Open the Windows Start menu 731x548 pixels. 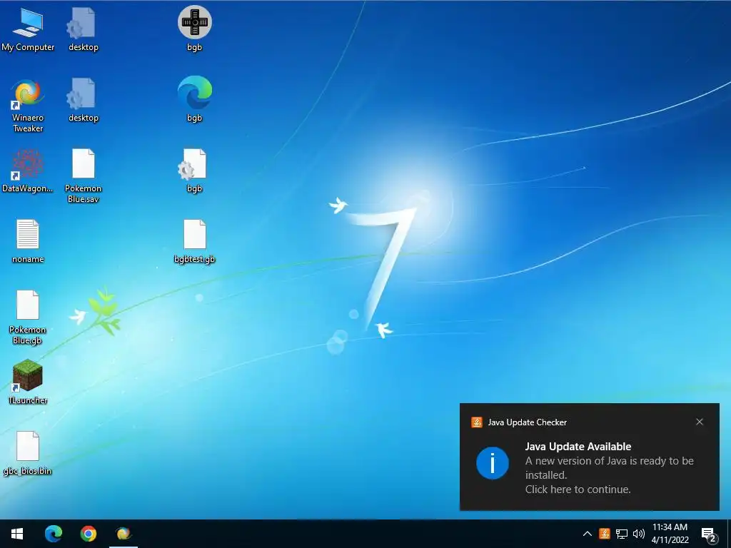point(17,534)
